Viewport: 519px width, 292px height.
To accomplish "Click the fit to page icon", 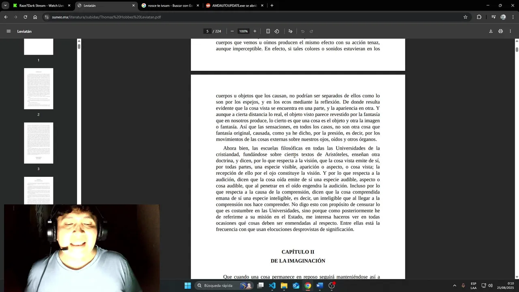I will [x=268, y=31].
